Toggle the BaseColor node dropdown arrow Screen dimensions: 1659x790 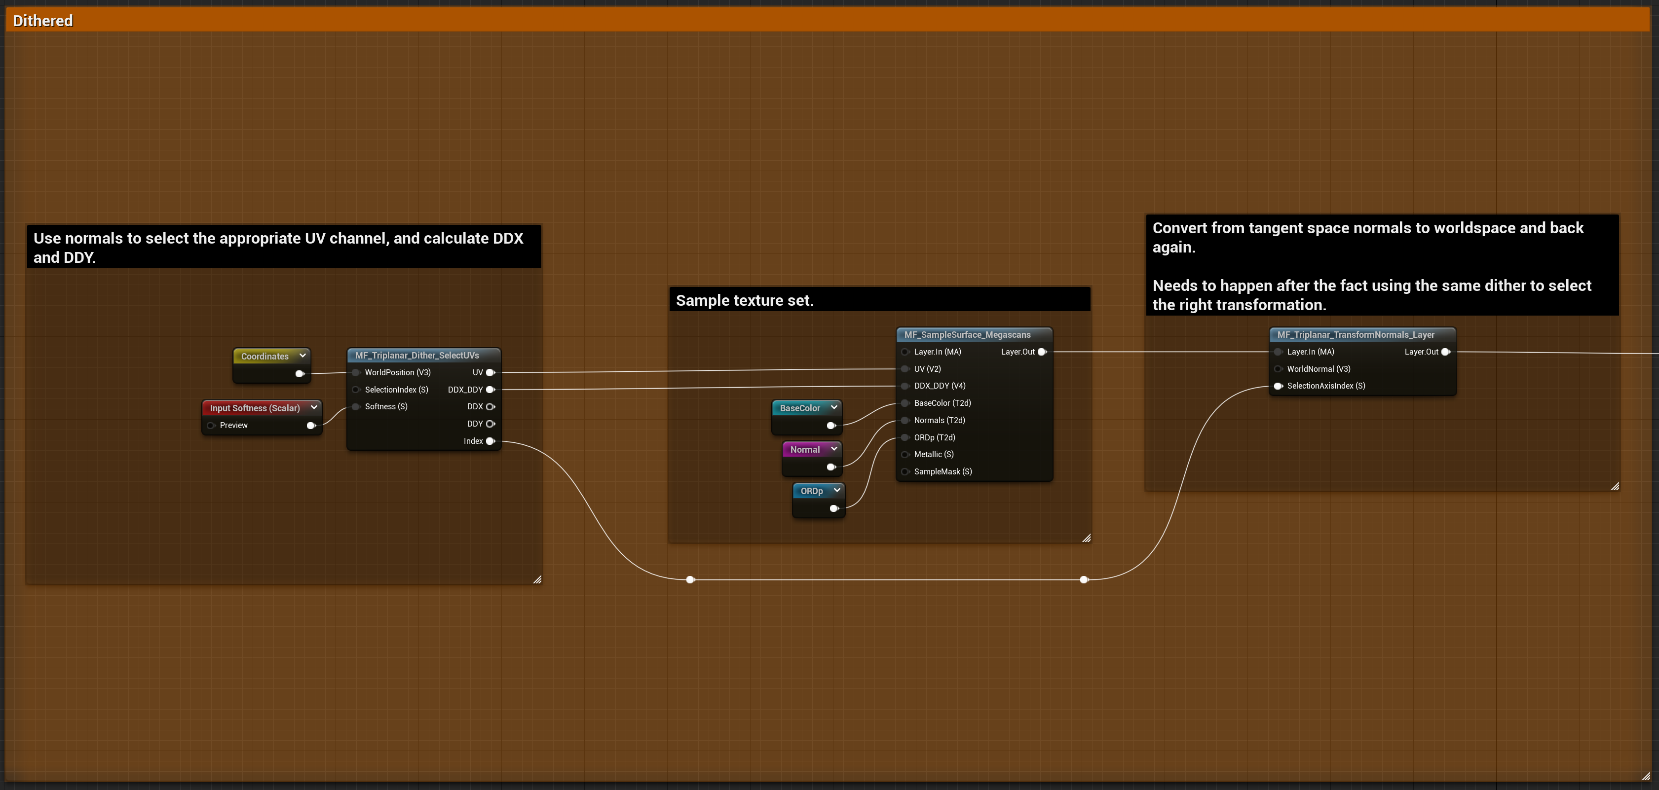pyautogui.click(x=834, y=407)
